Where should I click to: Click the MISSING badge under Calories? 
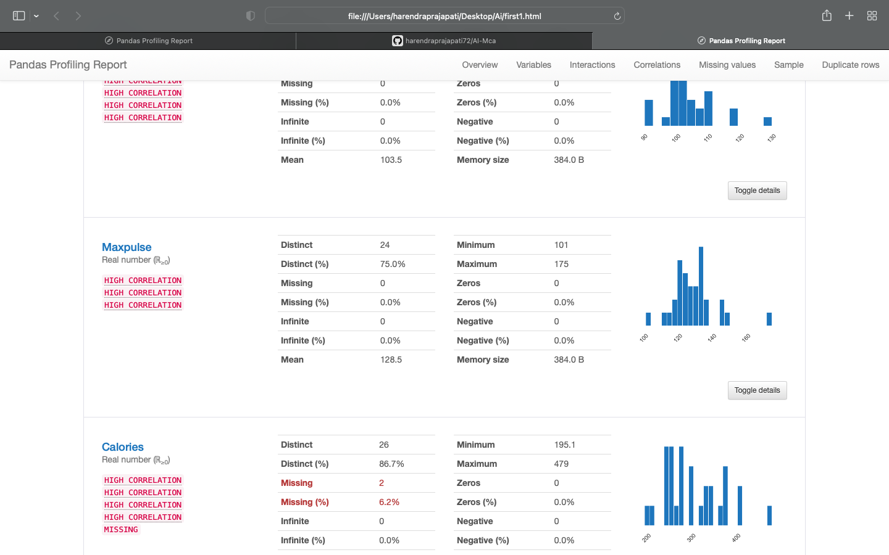(120, 529)
